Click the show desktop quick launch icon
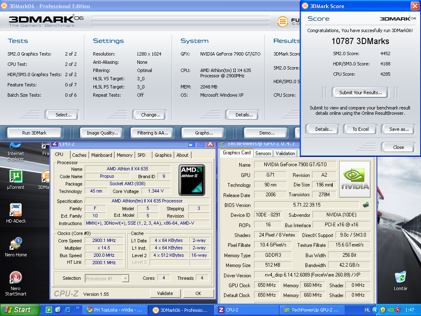Screen dimensions: 421x316 tap(58, 310)
